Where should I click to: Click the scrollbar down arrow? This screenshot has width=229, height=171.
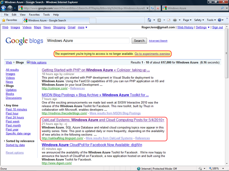tap(226, 164)
